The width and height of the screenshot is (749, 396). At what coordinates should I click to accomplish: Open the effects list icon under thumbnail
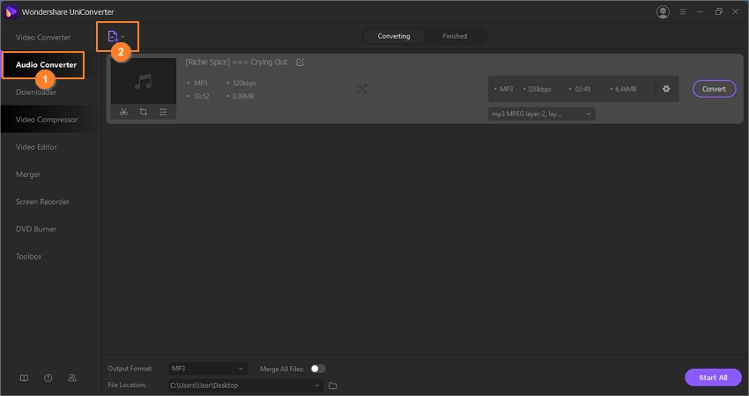[x=163, y=112]
